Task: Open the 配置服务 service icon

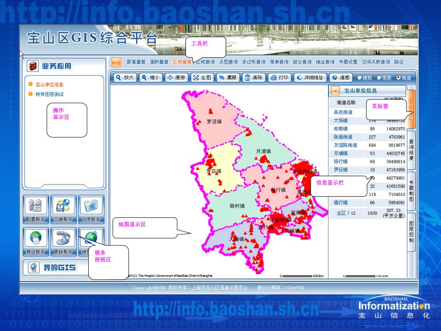Action: click(x=36, y=209)
